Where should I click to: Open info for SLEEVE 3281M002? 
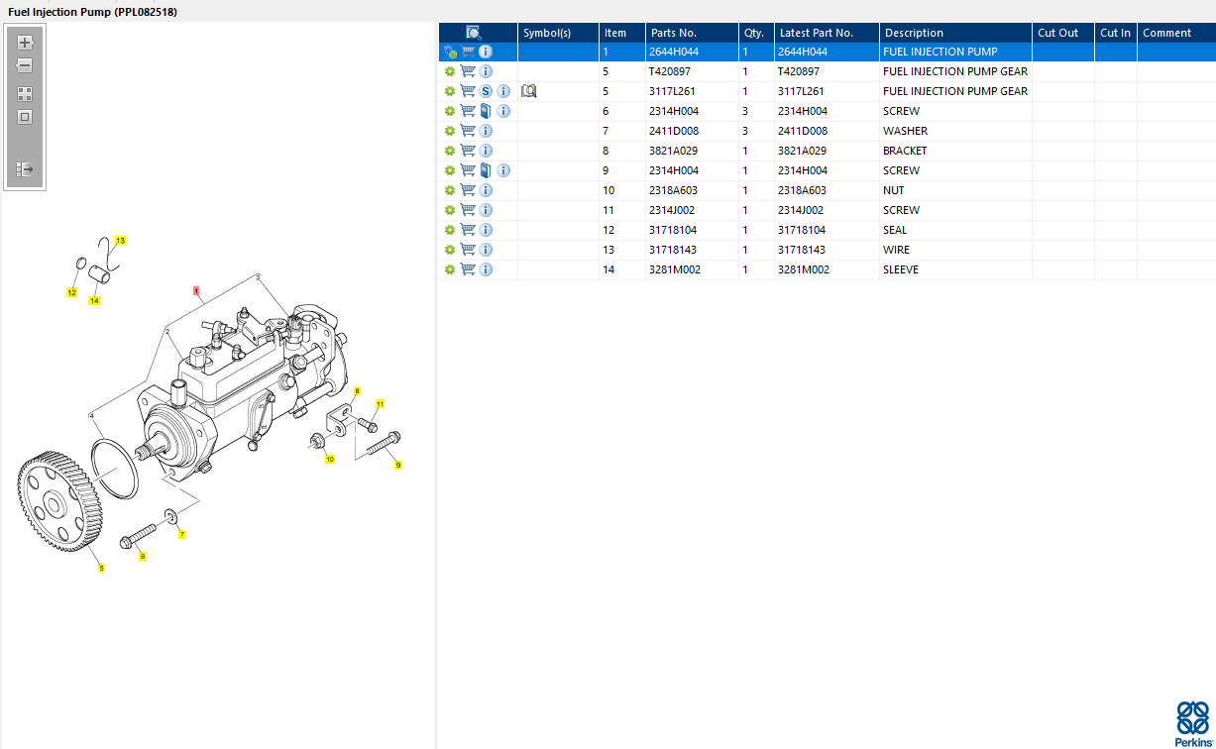(x=486, y=269)
